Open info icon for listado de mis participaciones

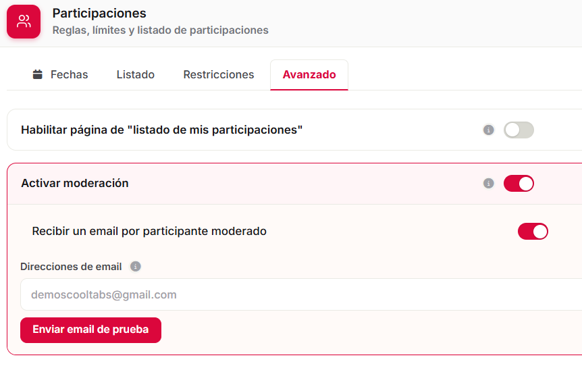(488, 130)
